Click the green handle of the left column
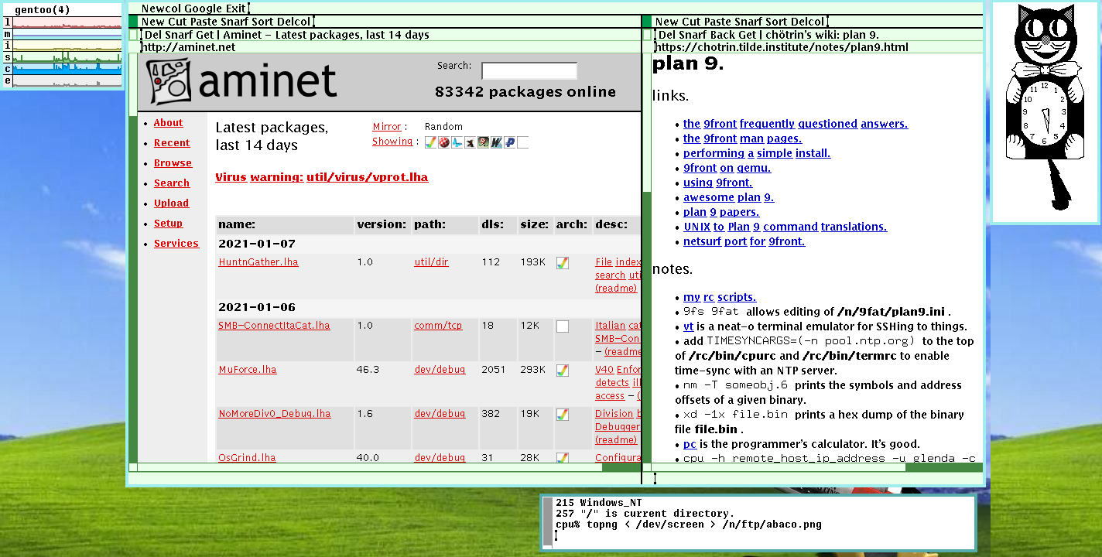 (132, 22)
